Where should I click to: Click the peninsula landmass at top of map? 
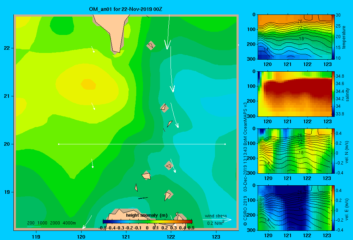pos(112,32)
